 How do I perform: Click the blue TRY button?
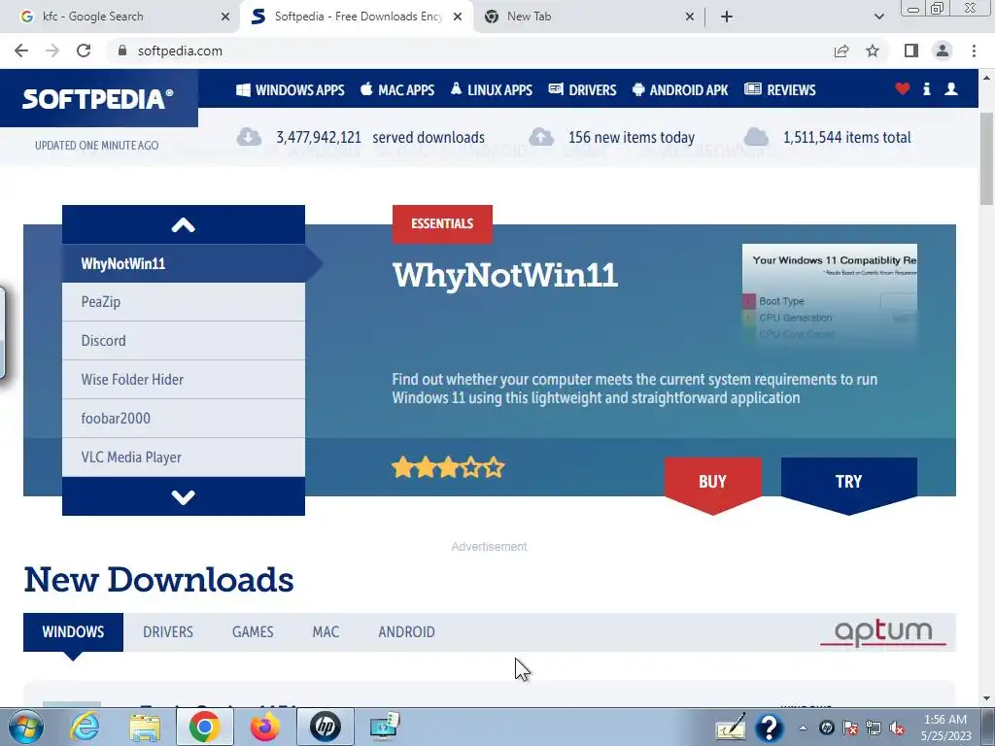tap(849, 484)
